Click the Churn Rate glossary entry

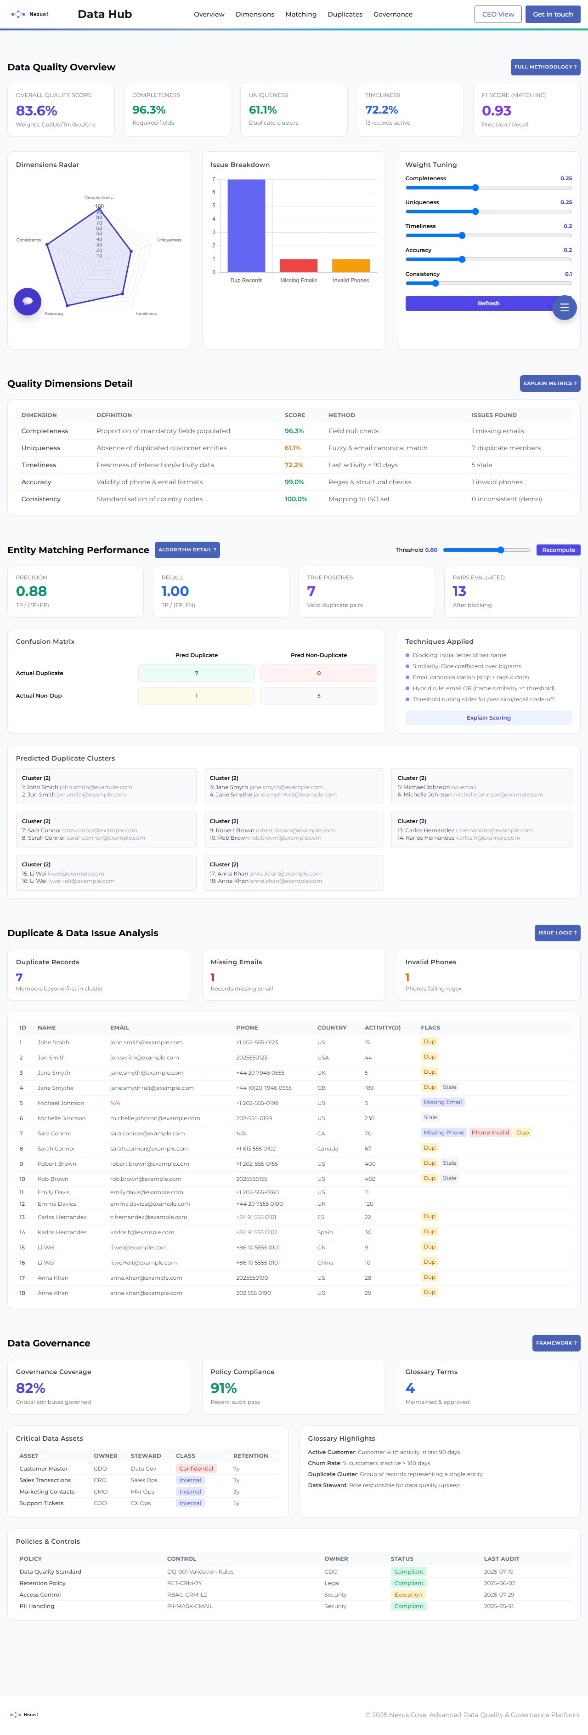point(369,1463)
